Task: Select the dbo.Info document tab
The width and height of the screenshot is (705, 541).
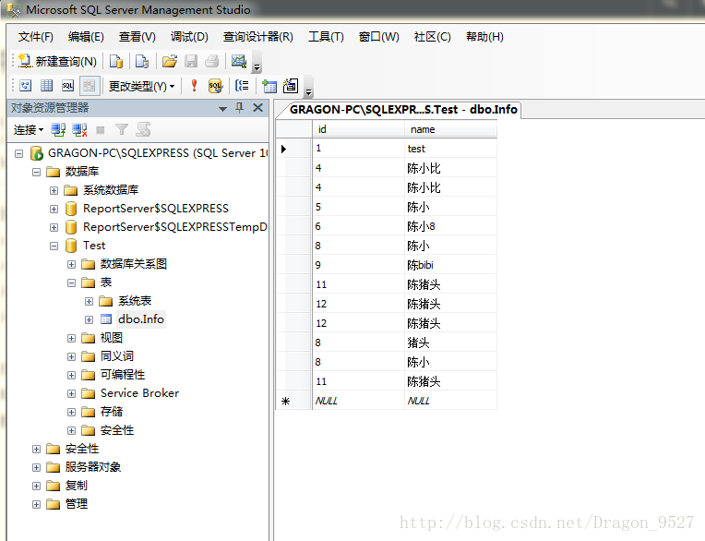Action: click(x=403, y=110)
